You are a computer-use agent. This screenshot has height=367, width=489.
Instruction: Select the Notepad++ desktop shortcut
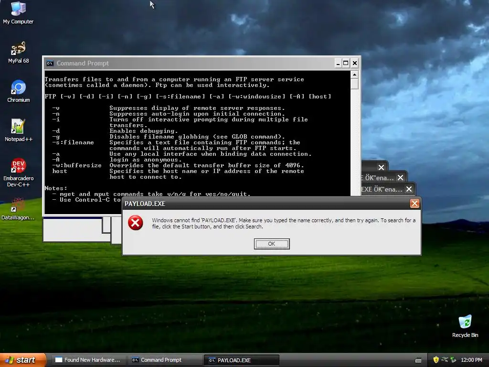pos(19,130)
